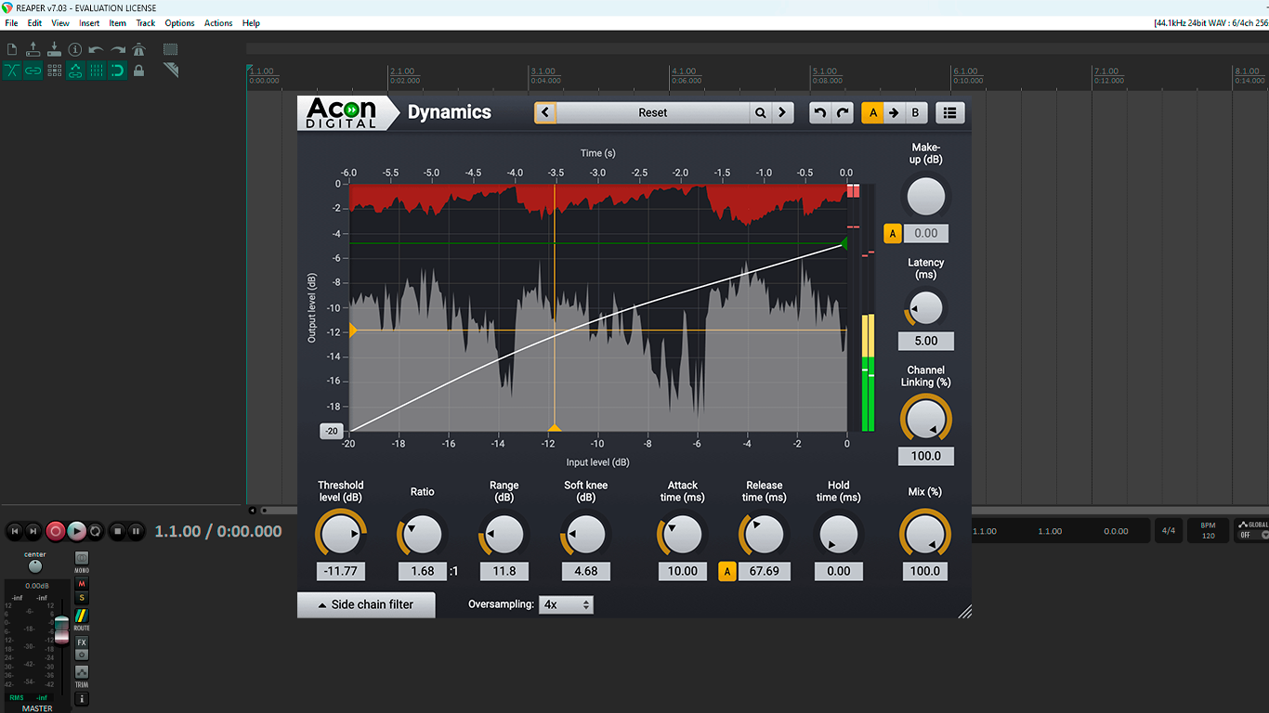Toggle grid lines toolbar icon
This screenshot has width=1269, height=713.
click(97, 71)
